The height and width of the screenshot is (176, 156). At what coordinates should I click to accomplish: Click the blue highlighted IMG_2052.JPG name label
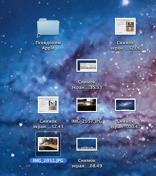48,161
